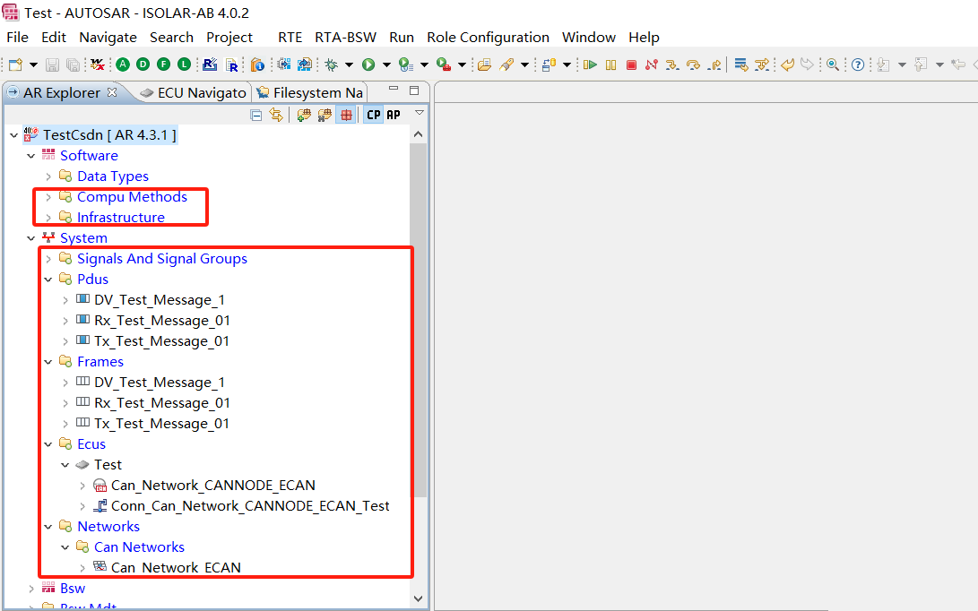Toggle the CP platform view button
This screenshot has height=611, width=978.
click(374, 115)
